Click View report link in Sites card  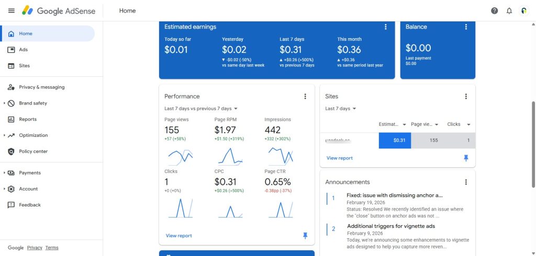[340, 158]
